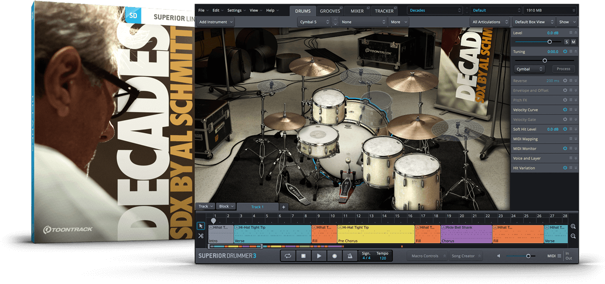This screenshot has height=284, width=605.
Task: Open the Cymbal 5 instrument selector
Action: click(314, 22)
